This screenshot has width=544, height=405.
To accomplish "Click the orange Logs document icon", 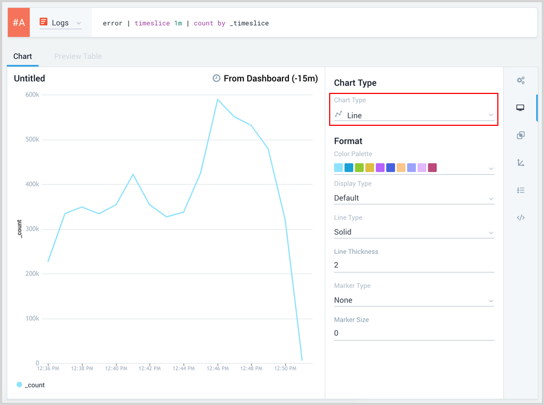I will (43, 23).
